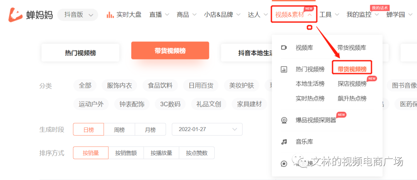Filter category by 3C数码
This screenshot has width=417, height=180.
(170, 104)
